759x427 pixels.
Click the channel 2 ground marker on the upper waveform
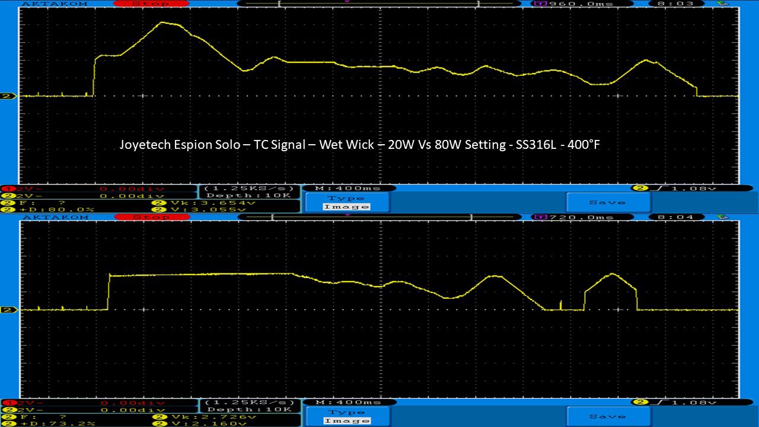click(8, 95)
